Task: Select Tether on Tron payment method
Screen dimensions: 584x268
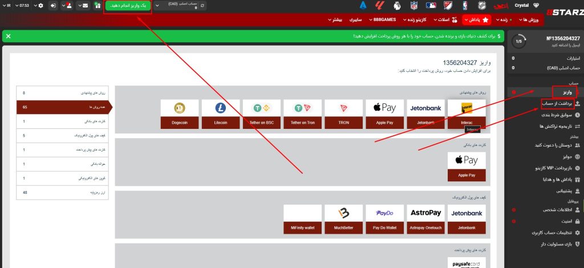Action: click(302, 114)
